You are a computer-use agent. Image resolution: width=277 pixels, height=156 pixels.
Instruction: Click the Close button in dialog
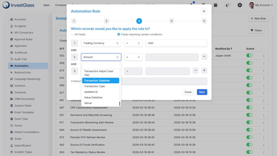188,92
